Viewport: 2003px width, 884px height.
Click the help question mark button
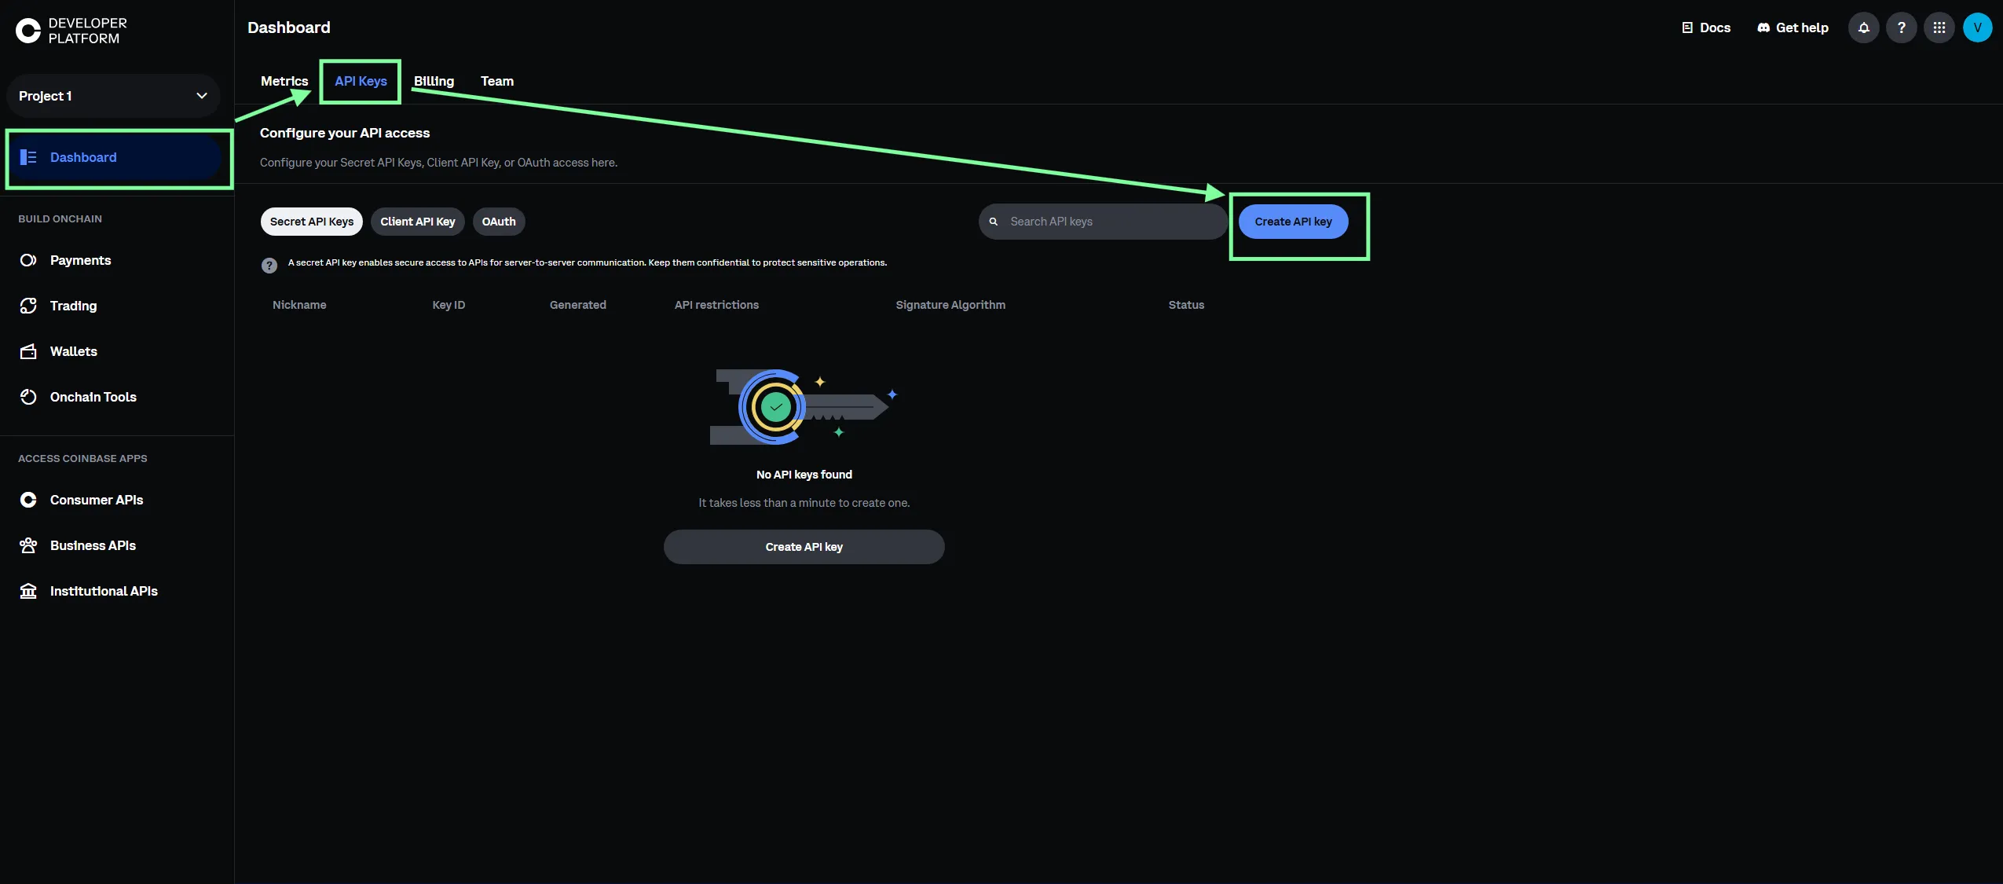1901,28
